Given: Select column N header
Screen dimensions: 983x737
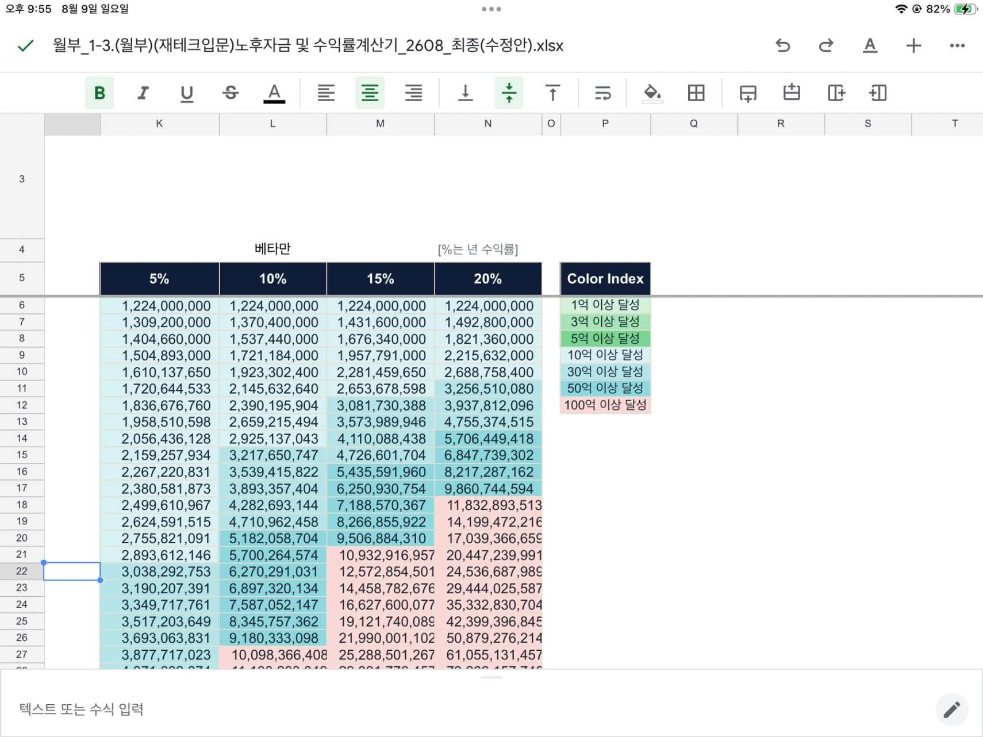Looking at the screenshot, I should coord(487,124).
